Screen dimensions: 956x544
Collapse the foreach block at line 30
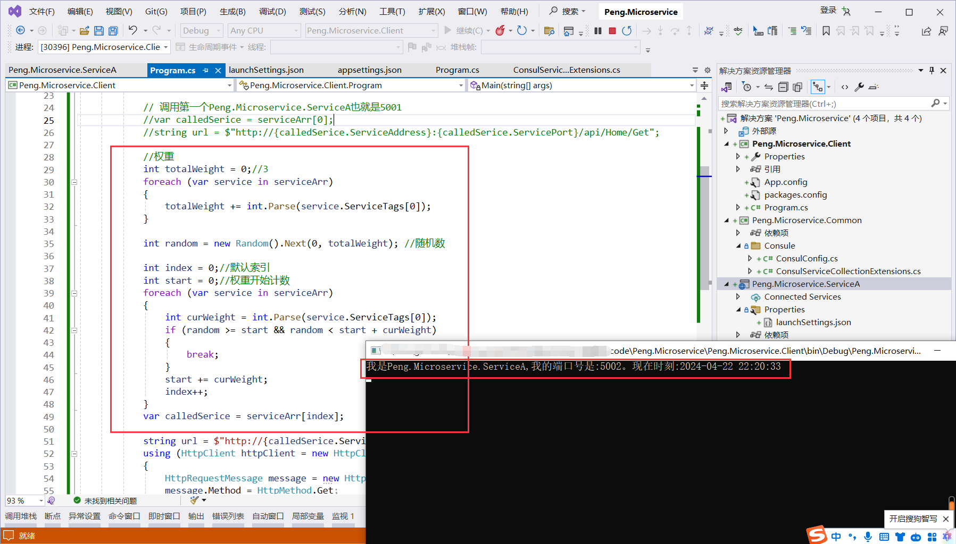pos(74,182)
